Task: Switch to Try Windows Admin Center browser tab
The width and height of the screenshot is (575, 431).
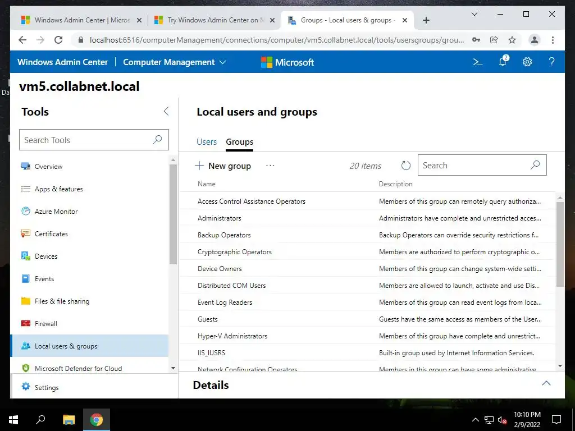Action: (215, 20)
